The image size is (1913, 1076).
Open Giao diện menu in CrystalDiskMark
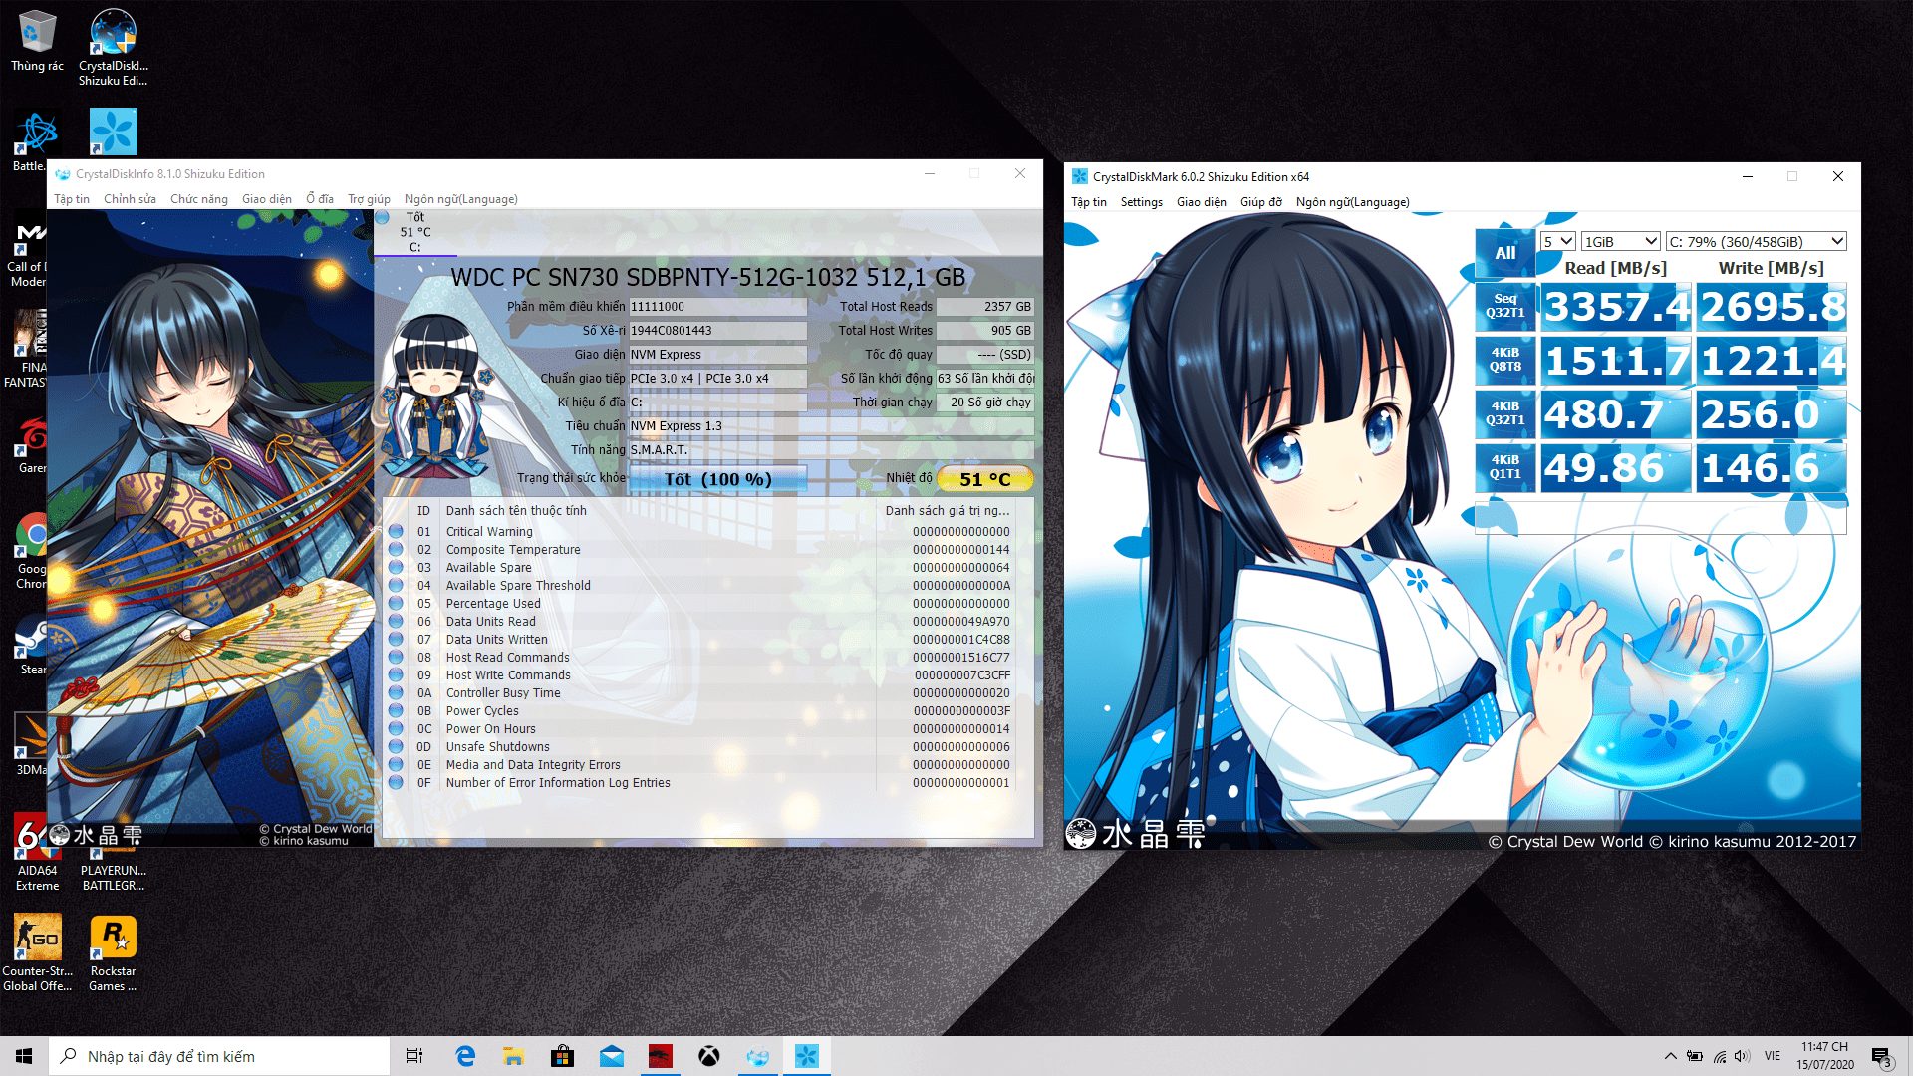1202,202
